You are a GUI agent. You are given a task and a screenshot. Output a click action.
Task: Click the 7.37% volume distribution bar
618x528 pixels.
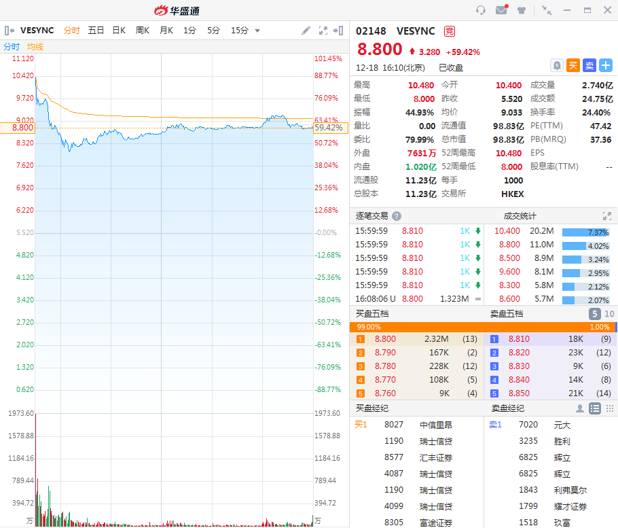click(x=585, y=232)
